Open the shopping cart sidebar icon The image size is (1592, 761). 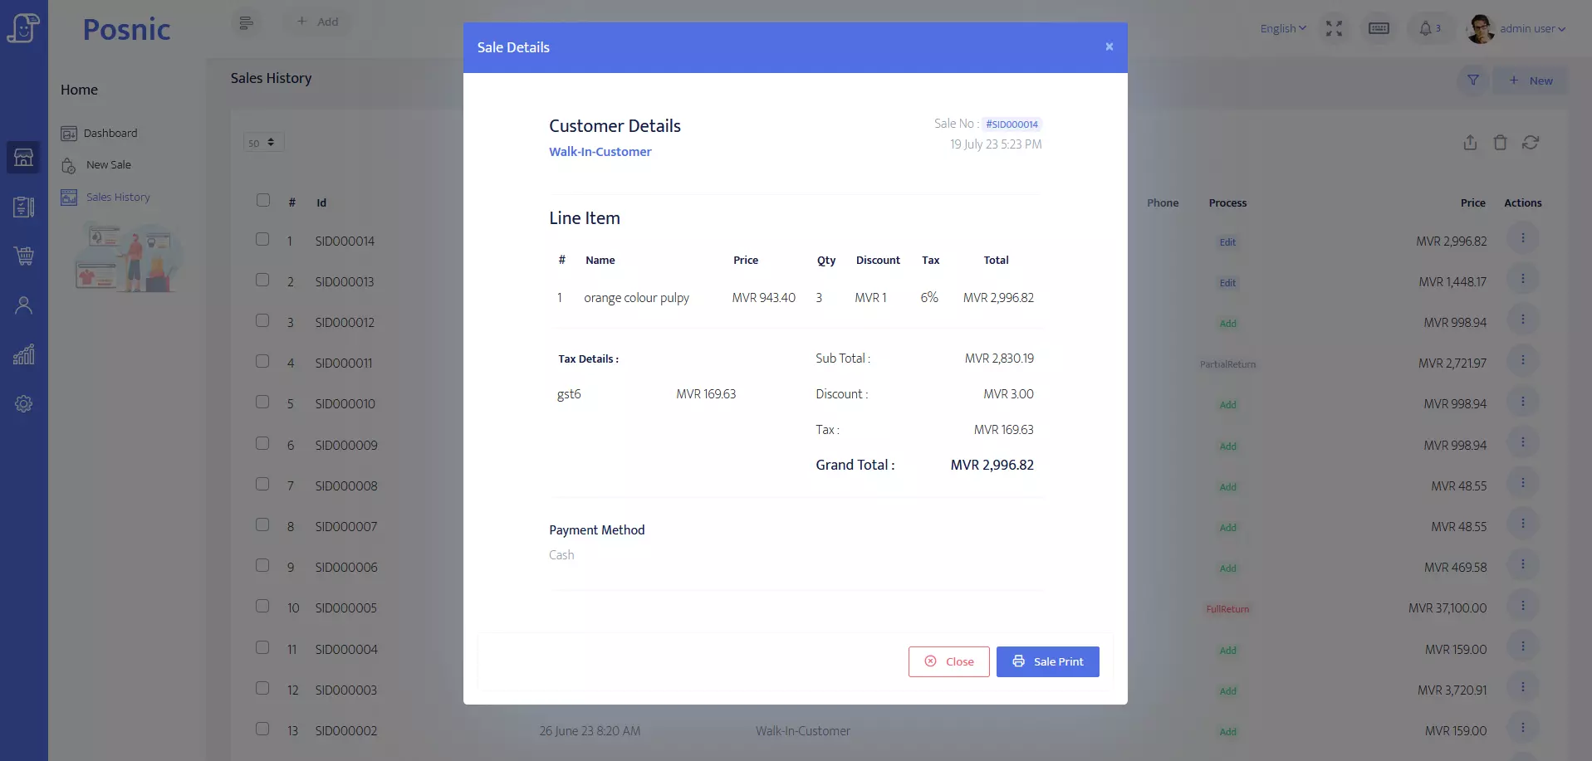coord(23,256)
